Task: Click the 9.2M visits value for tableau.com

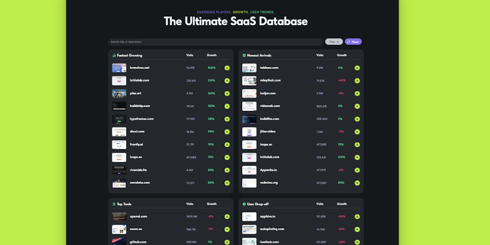Action: pyautogui.click(x=320, y=68)
